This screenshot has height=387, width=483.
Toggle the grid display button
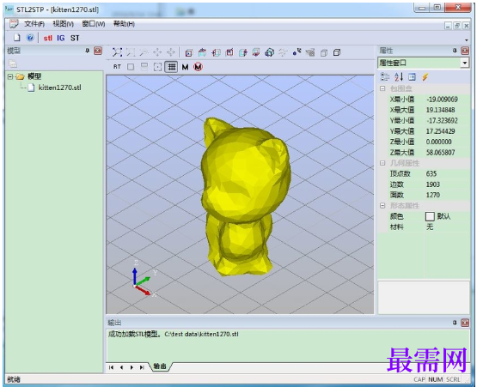171,67
